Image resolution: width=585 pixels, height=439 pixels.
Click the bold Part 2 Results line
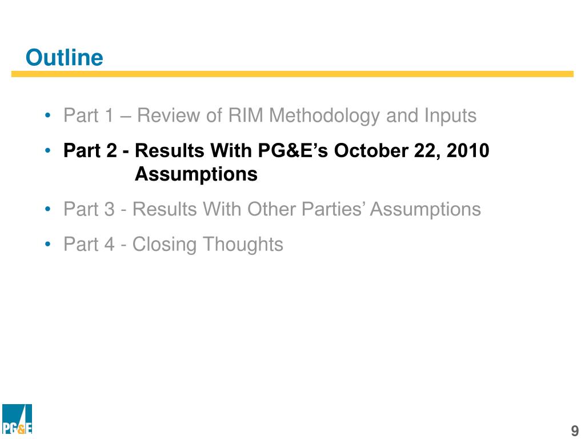coord(276,162)
